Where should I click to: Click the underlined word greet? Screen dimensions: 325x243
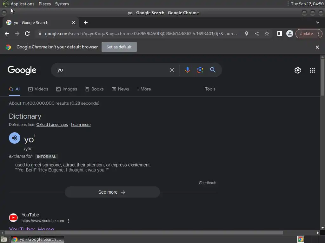[36, 165]
